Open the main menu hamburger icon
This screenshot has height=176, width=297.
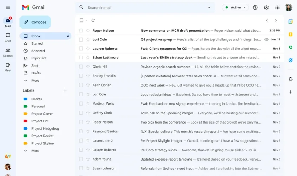click(x=8, y=7)
